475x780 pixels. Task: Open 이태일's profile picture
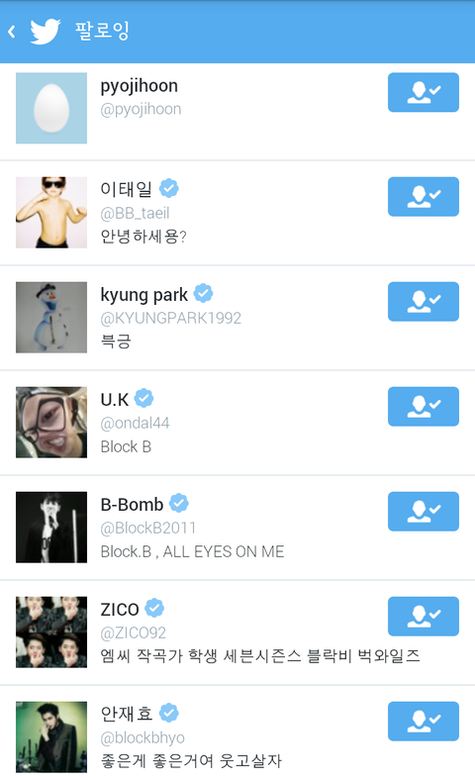51,213
